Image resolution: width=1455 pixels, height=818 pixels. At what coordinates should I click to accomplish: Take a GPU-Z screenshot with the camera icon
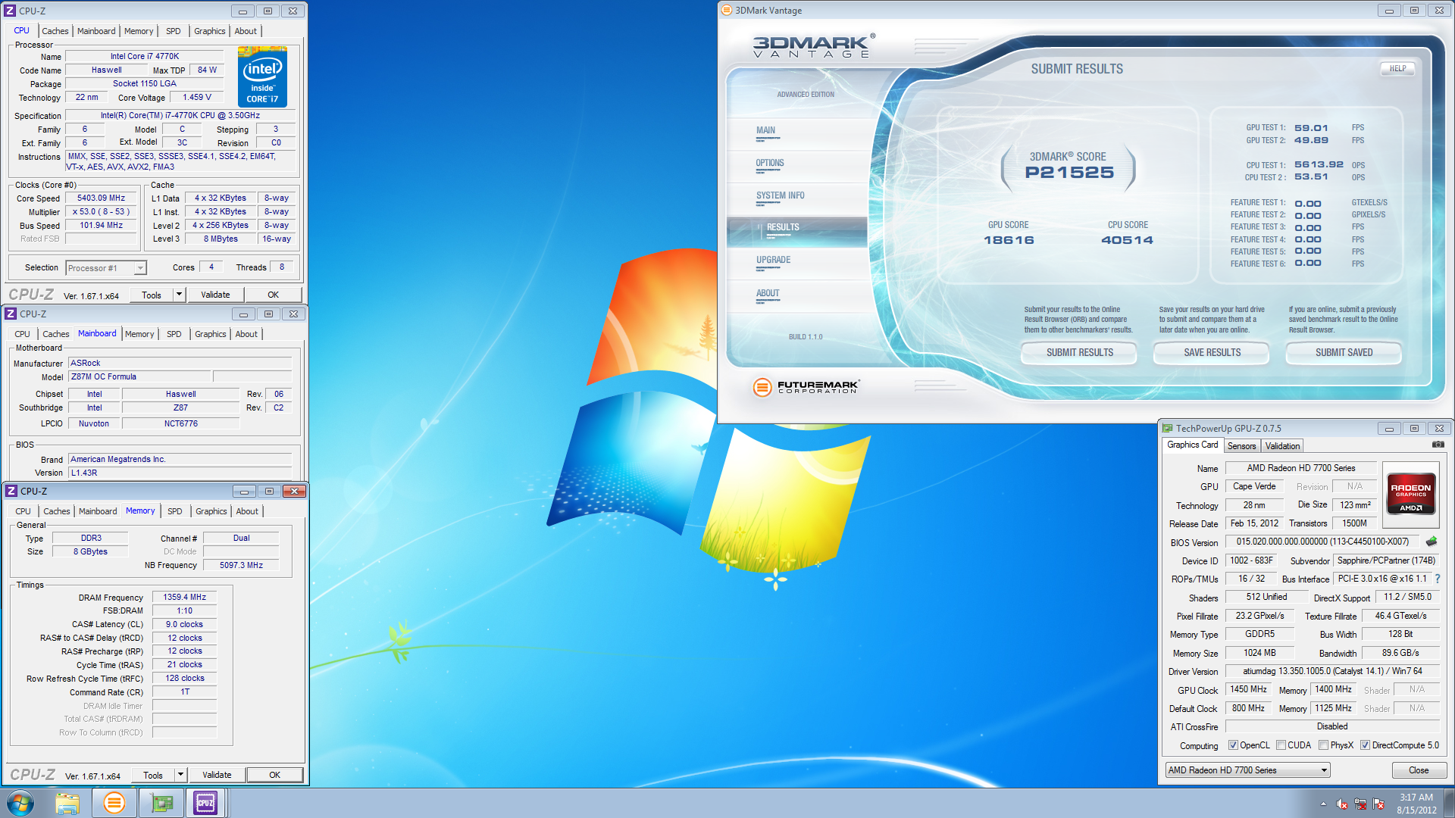(x=1438, y=445)
